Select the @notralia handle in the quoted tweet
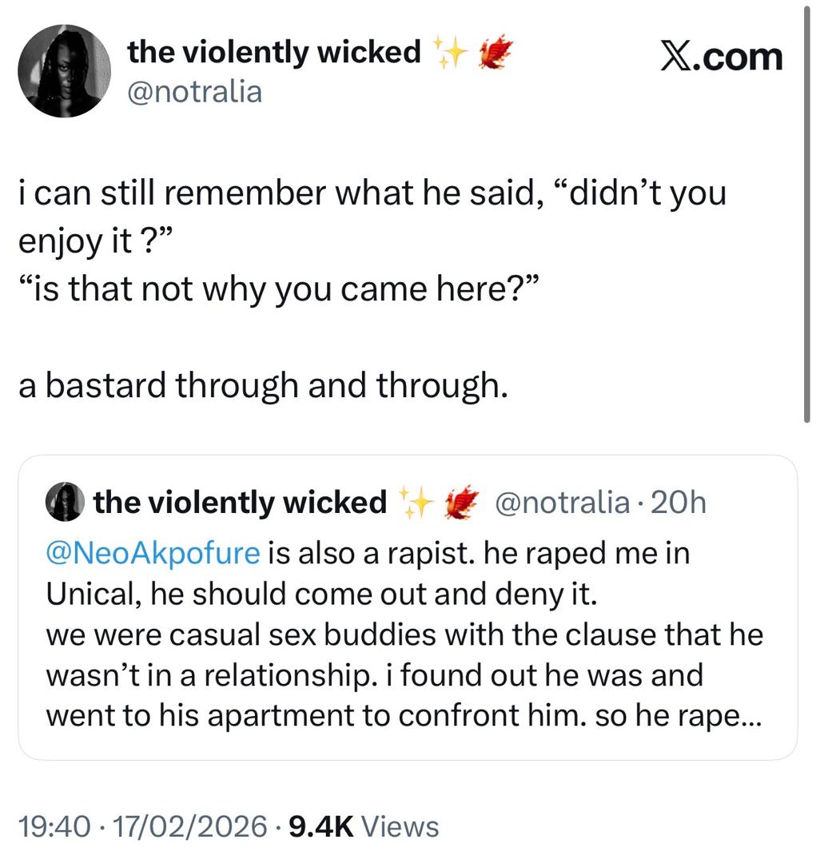This screenshot has width=816, height=863. pyautogui.click(x=562, y=503)
